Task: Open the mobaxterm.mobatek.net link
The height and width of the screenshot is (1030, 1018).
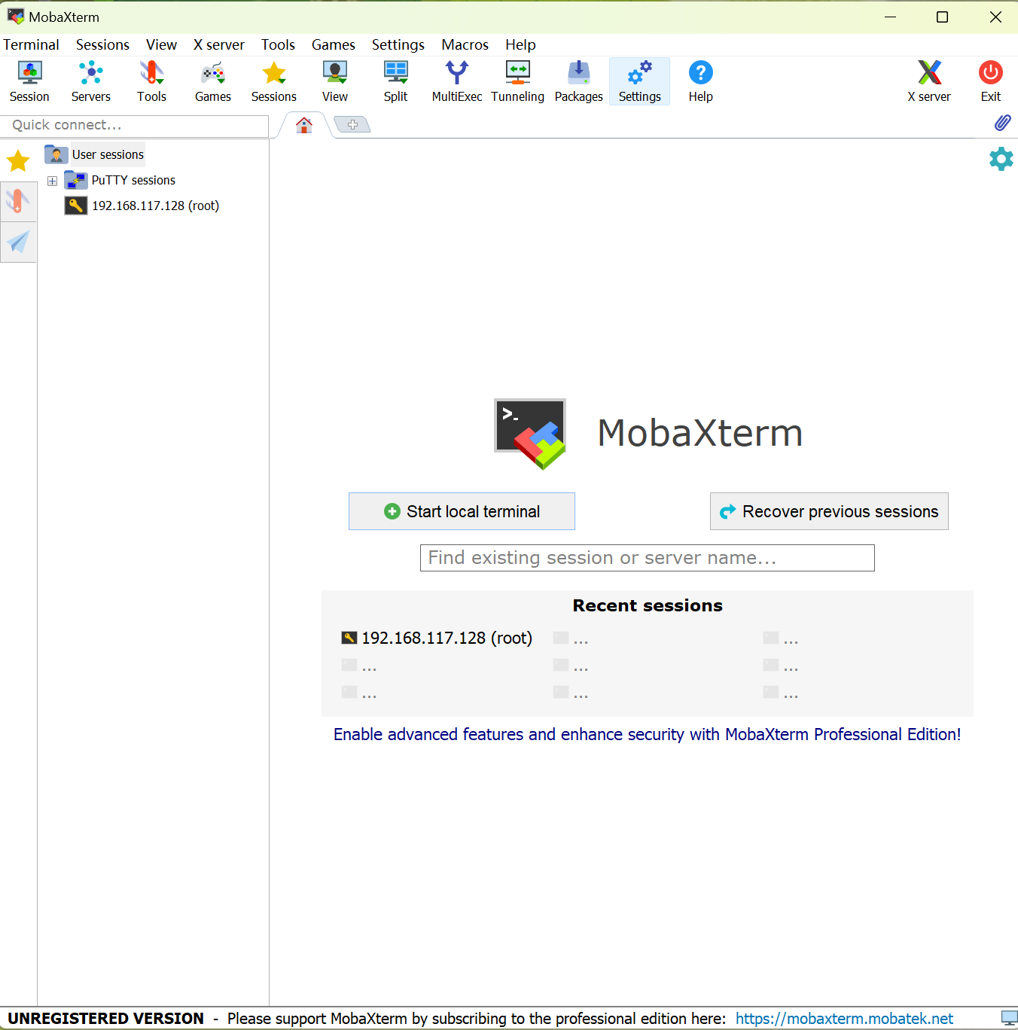Action: [844, 1019]
